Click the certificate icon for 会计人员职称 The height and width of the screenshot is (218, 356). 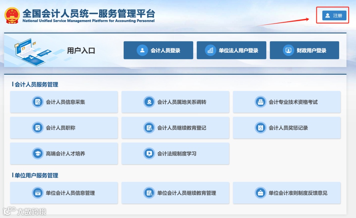[38, 128]
